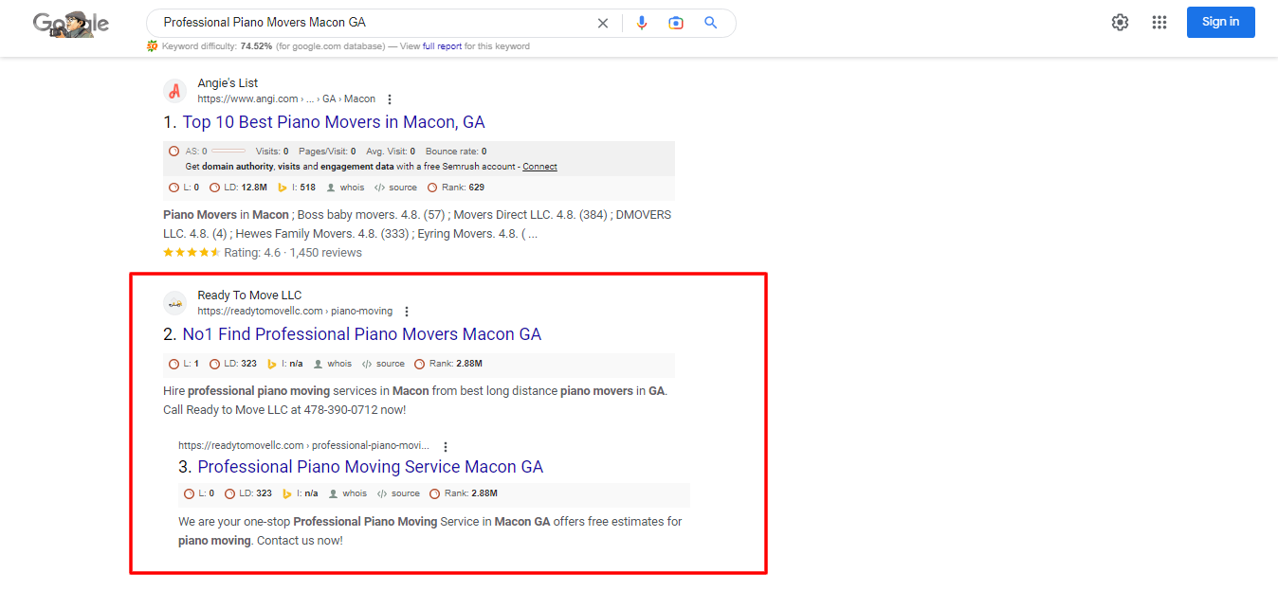Click the LD: 323 metric in result 2

(233, 364)
